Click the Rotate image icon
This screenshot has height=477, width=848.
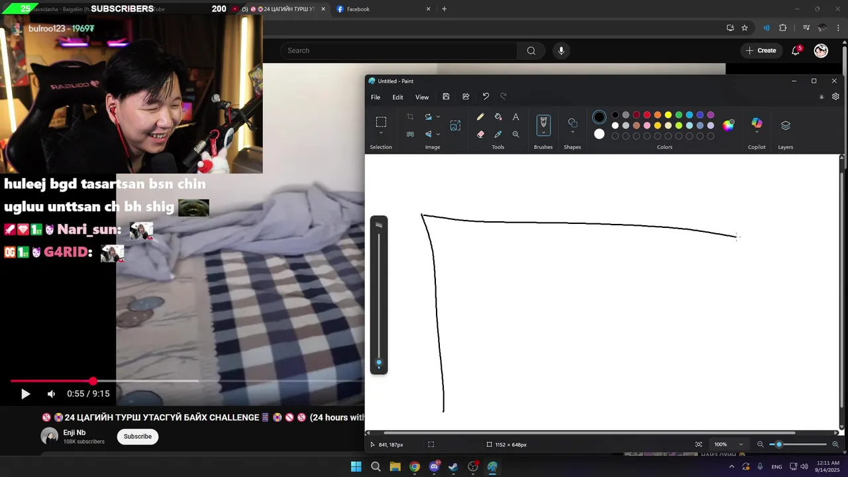429,117
